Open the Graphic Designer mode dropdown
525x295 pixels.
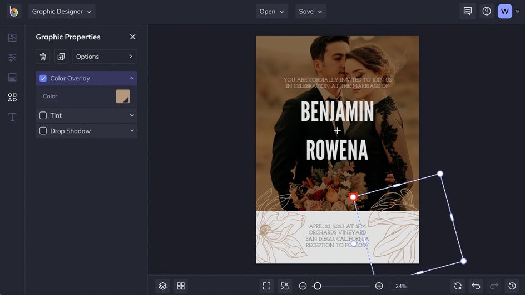tap(62, 11)
